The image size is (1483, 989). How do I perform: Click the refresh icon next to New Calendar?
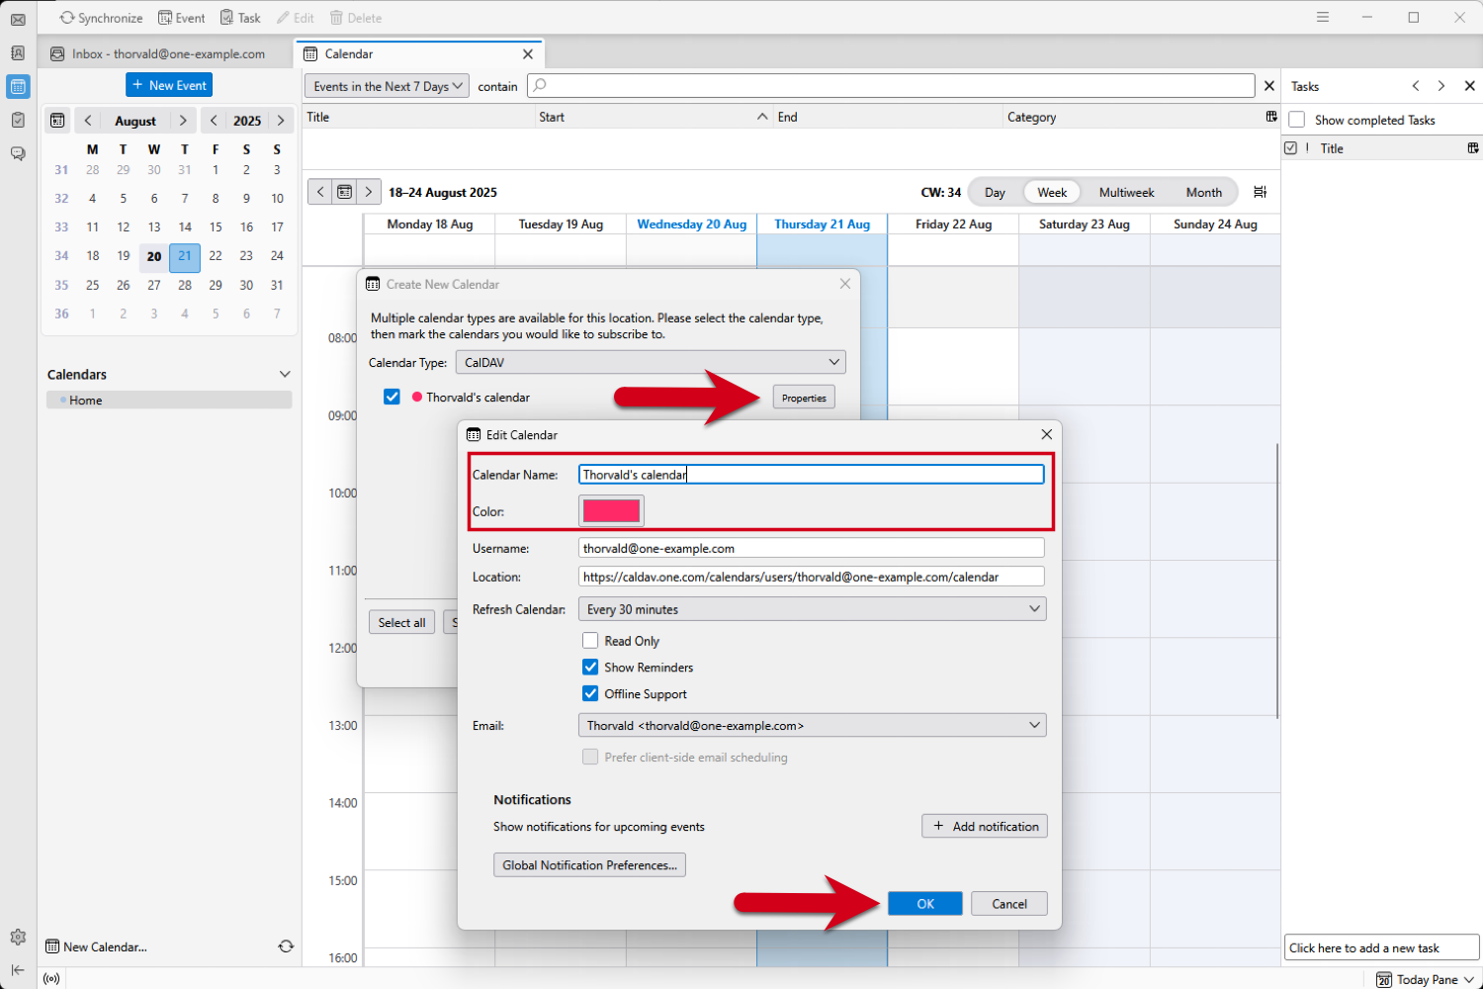pyautogui.click(x=286, y=946)
